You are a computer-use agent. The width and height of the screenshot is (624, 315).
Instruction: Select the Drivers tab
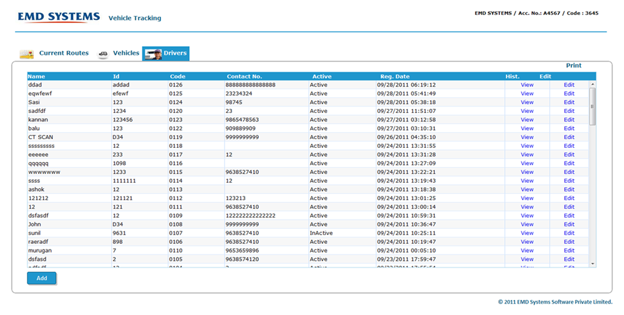pos(175,54)
